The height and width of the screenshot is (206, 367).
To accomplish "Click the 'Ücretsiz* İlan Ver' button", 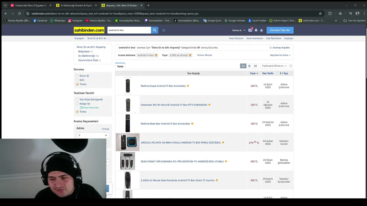I will click(x=280, y=30).
